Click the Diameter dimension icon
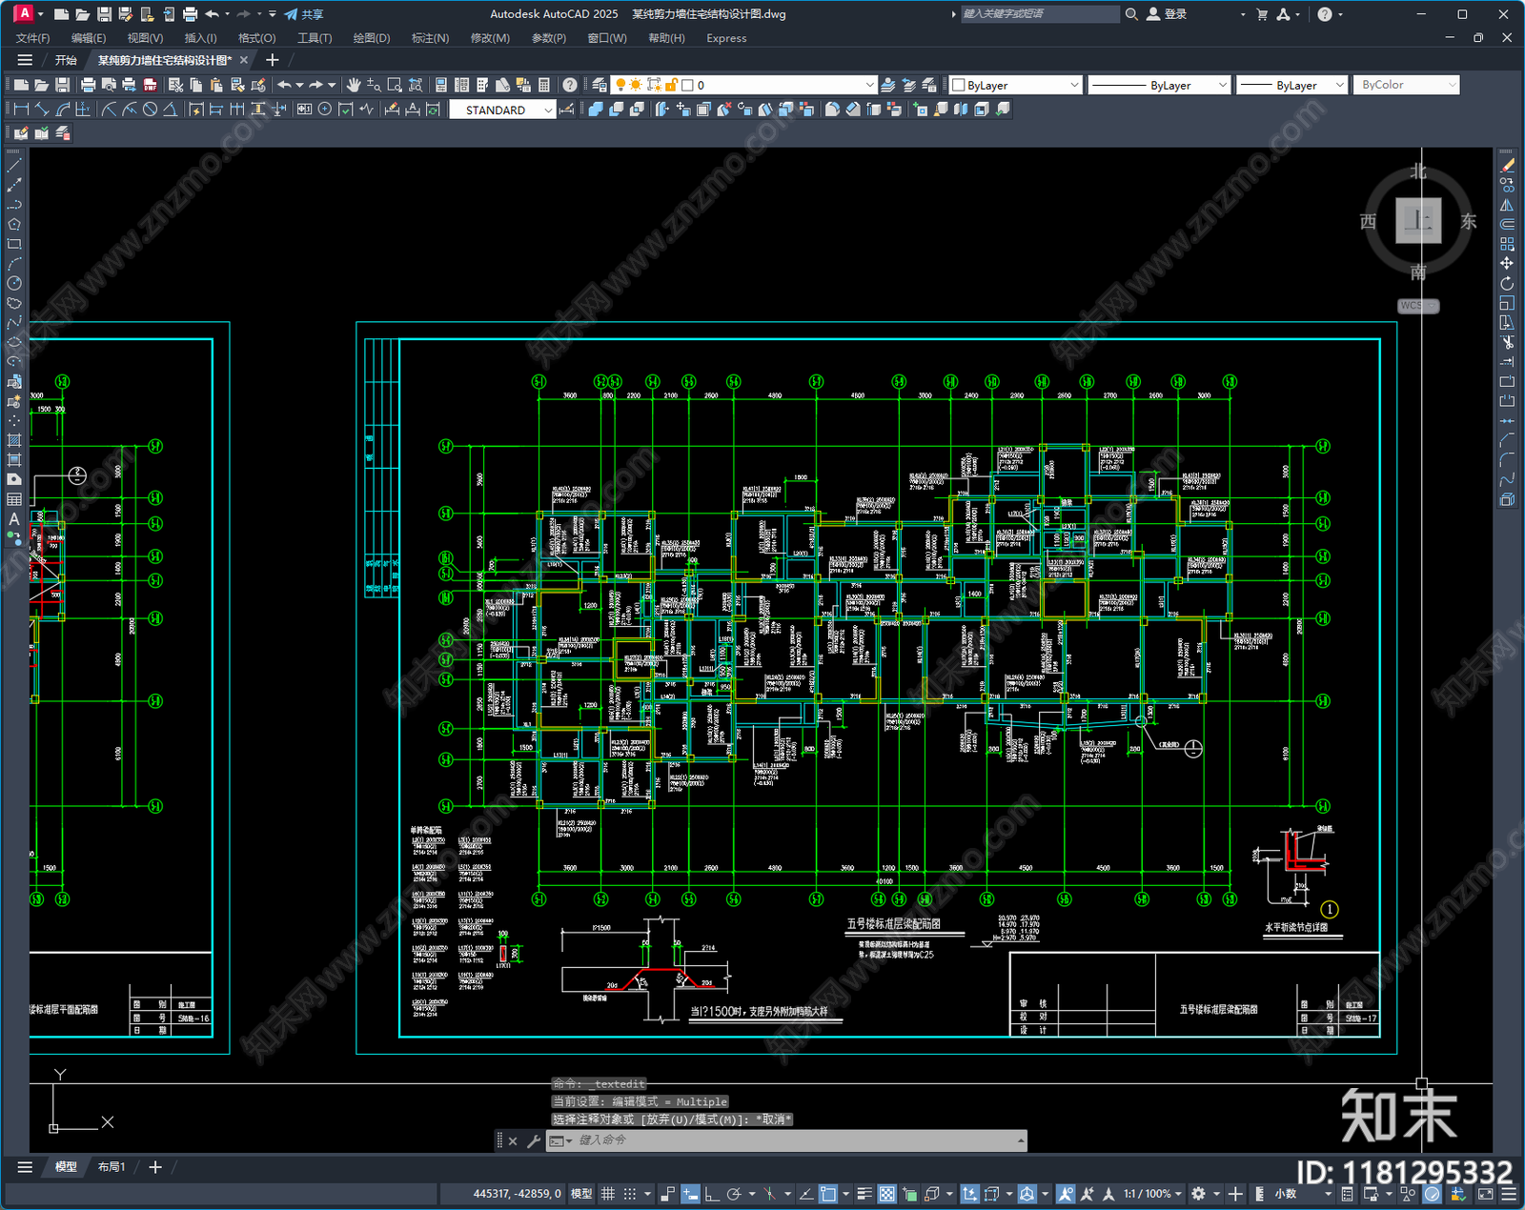 (x=150, y=110)
